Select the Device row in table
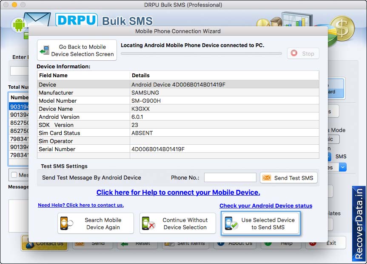 coord(178,84)
